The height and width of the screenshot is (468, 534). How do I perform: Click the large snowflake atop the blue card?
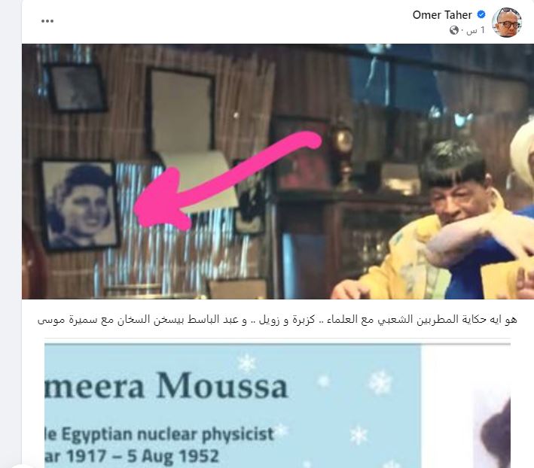pyautogui.click(x=247, y=363)
